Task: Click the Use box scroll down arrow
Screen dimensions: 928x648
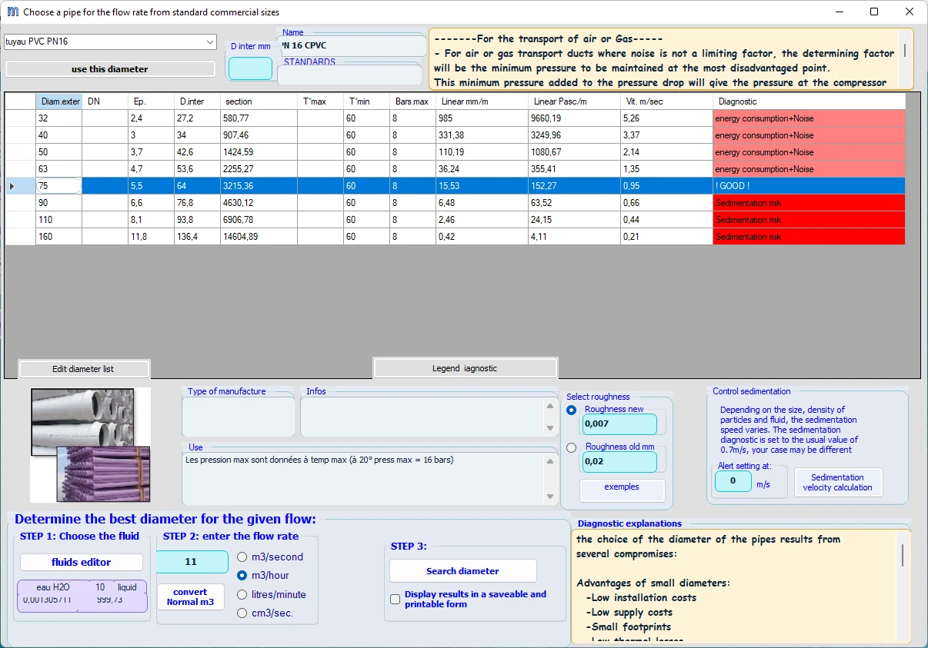Action: 550,497
